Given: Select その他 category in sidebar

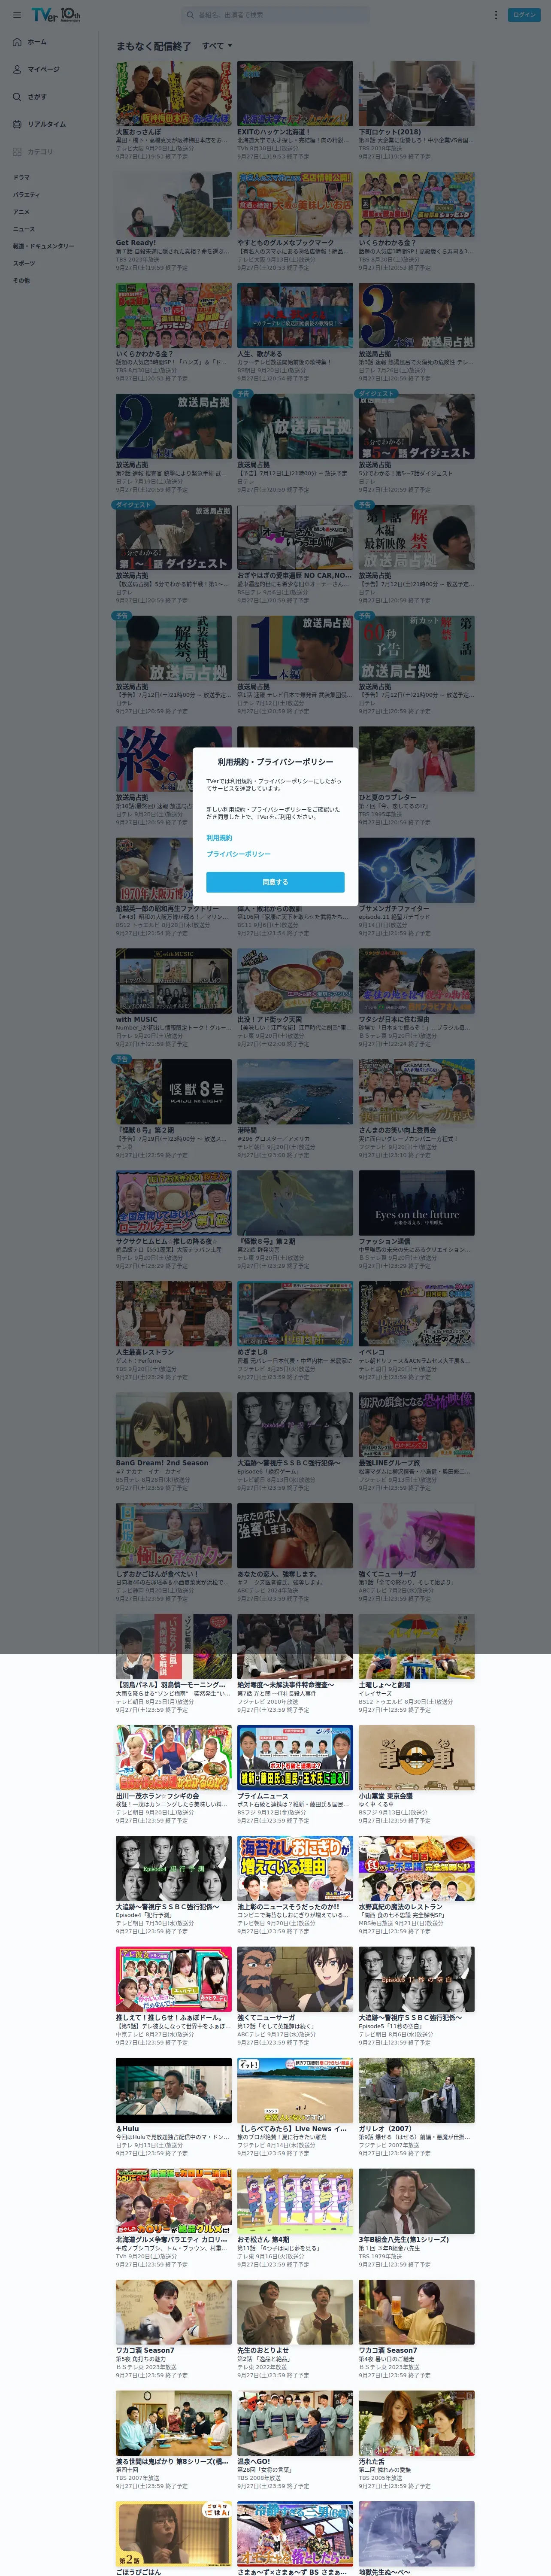Looking at the screenshot, I should click(21, 280).
